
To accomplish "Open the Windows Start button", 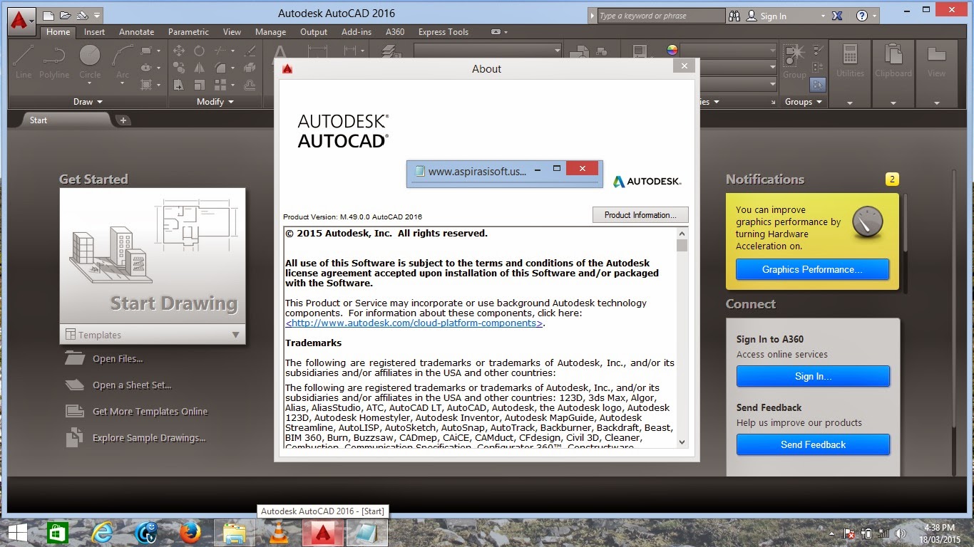I will point(17,533).
